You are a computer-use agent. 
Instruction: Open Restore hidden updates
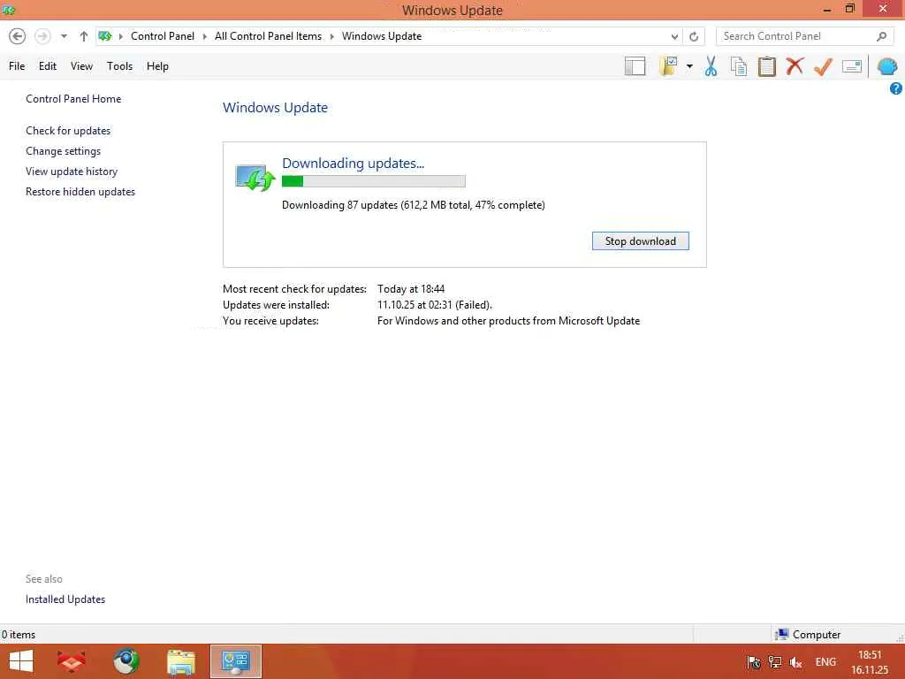pyautogui.click(x=80, y=192)
